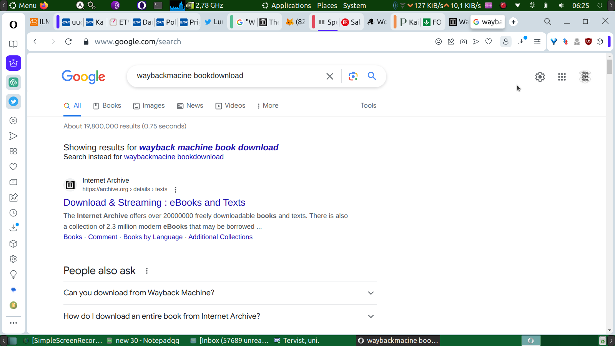The width and height of the screenshot is (615, 346).
Task: Take a snapshot with the camera icon
Action: click(464, 42)
